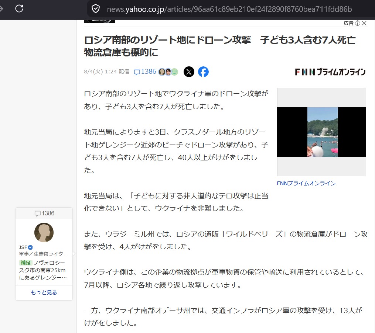375x333 pixels.
Task: Follow the FNNプライムオンライン caption link
Action: pyautogui.click(x=306, y=183)
